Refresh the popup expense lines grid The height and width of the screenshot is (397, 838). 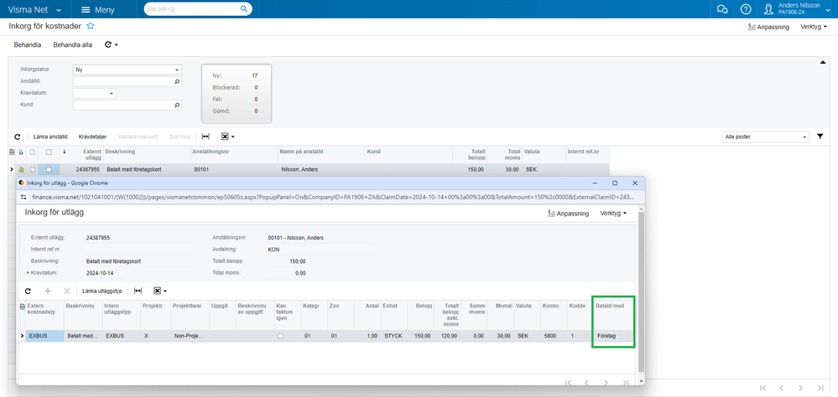tap(29, 291)
